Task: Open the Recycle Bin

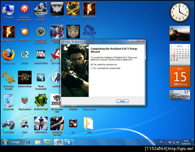Action: click(x=8, y=102)
